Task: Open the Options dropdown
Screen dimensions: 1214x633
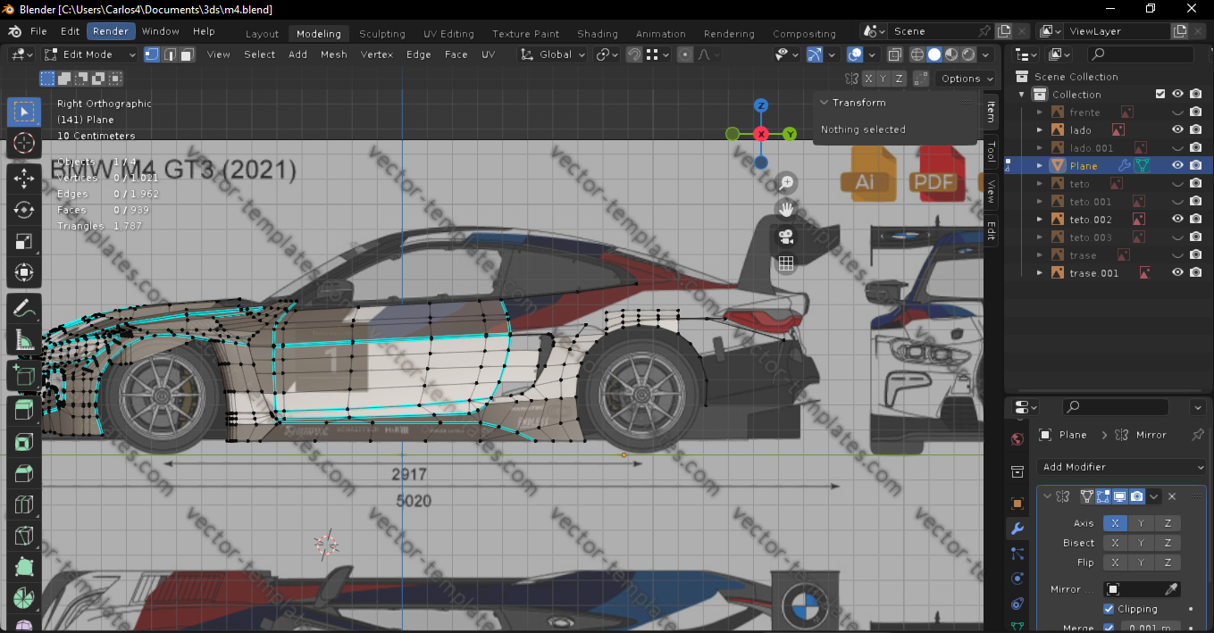Action: coord(967,79)
